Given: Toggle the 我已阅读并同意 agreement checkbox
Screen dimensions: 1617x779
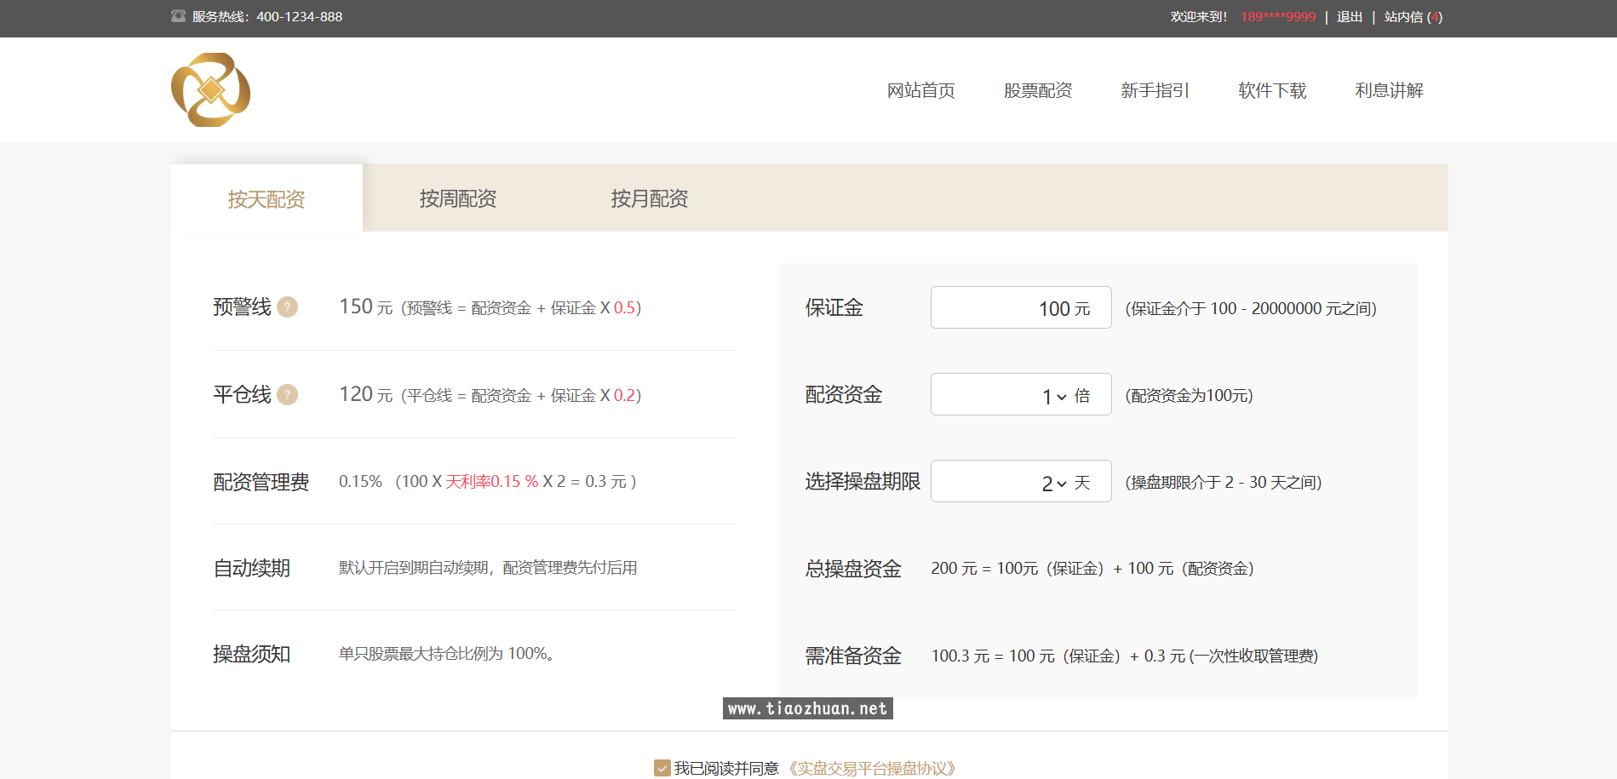Looking at the screenshot, I should coord(662,768).
